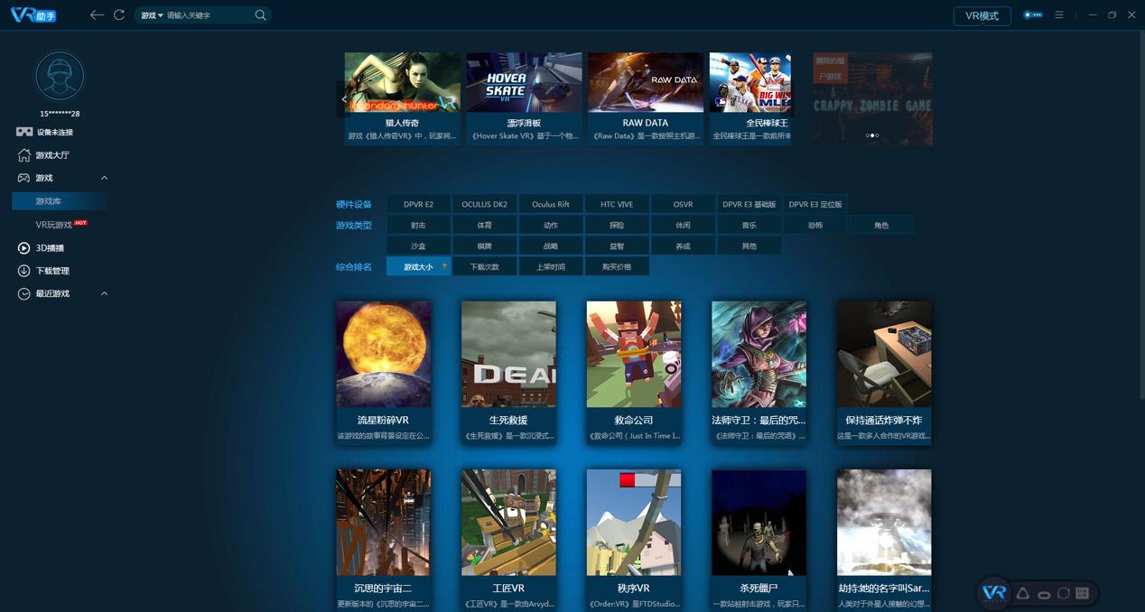Toggle the switch next to VR模式
Image resolution: width=1145 pixels, height=612 pixels.
click(1032, 15)
